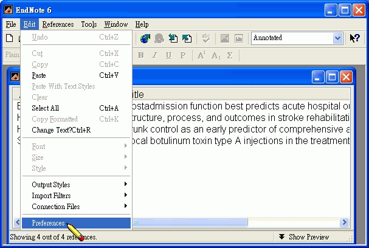Click the context Help arrow-question icon
The width and height of the screenshot is (369, 248).
point(355,38)
